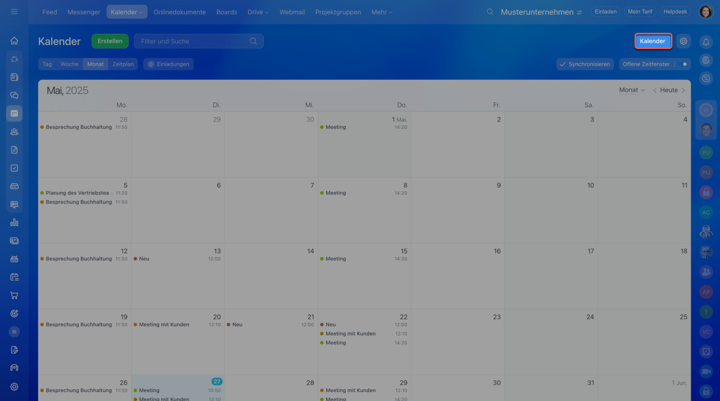This screenshot has height=401, width=720.
Task: Switch to the Woche view tab
Action: 70,64
